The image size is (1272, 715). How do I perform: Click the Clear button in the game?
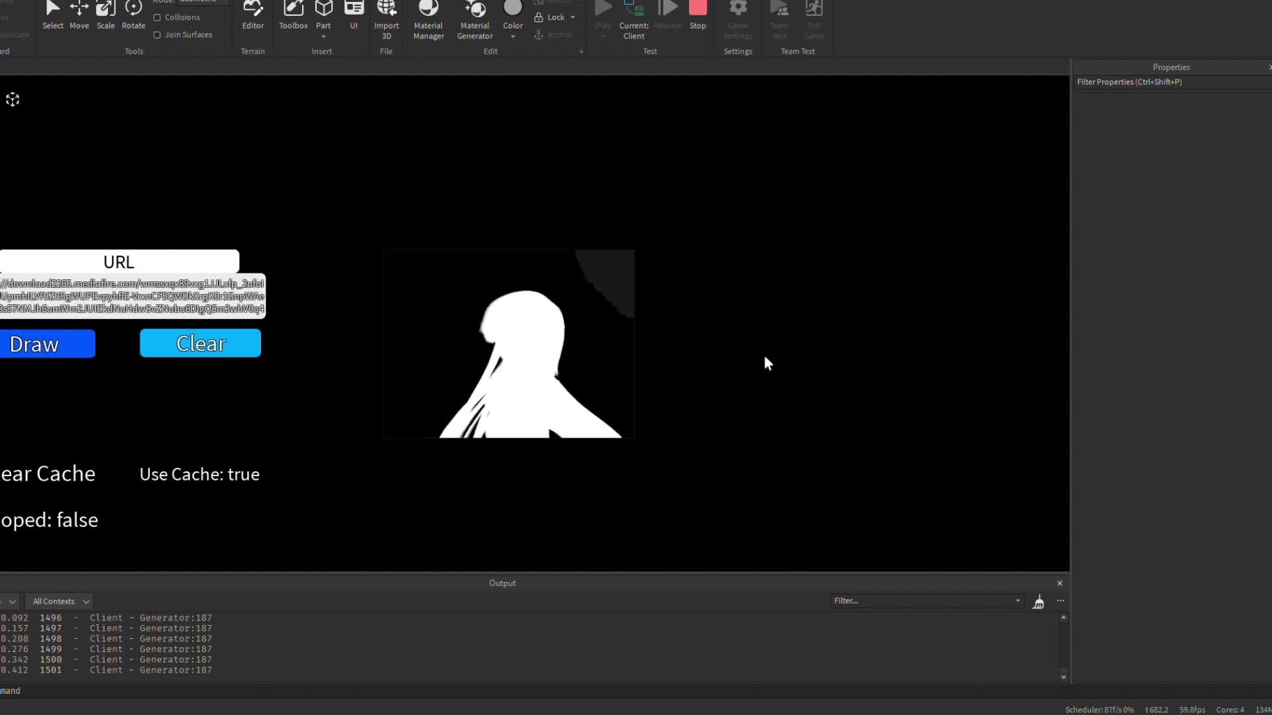[200, 343]
